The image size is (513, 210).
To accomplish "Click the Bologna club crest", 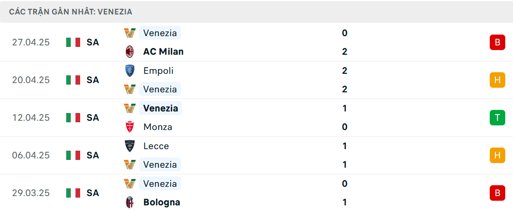I will pos(130,202).
